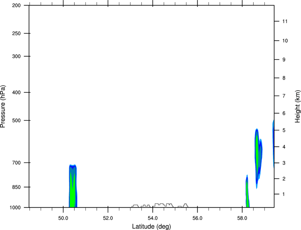Click the 'Pressure (hPa)' axis title
This screenshot has height=230, width=301.
coord(3,106)
